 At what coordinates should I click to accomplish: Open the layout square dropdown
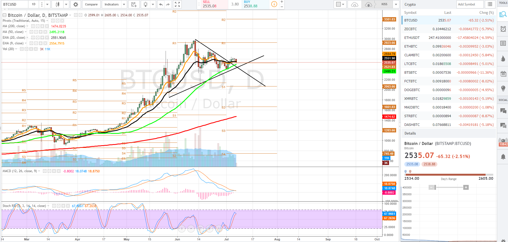point(340,4)
